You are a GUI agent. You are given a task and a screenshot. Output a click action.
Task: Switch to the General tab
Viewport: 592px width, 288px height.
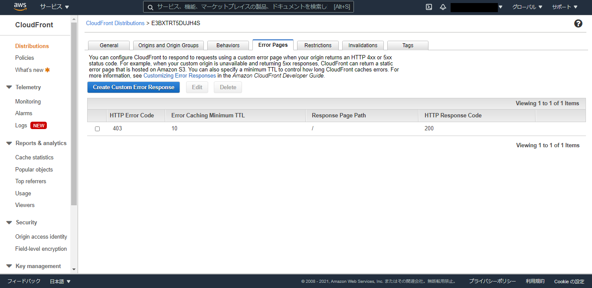click(109, 45)
